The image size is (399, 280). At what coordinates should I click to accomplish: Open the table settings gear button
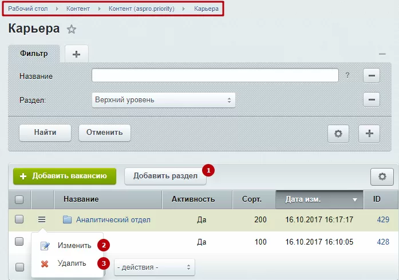(382, 177)
